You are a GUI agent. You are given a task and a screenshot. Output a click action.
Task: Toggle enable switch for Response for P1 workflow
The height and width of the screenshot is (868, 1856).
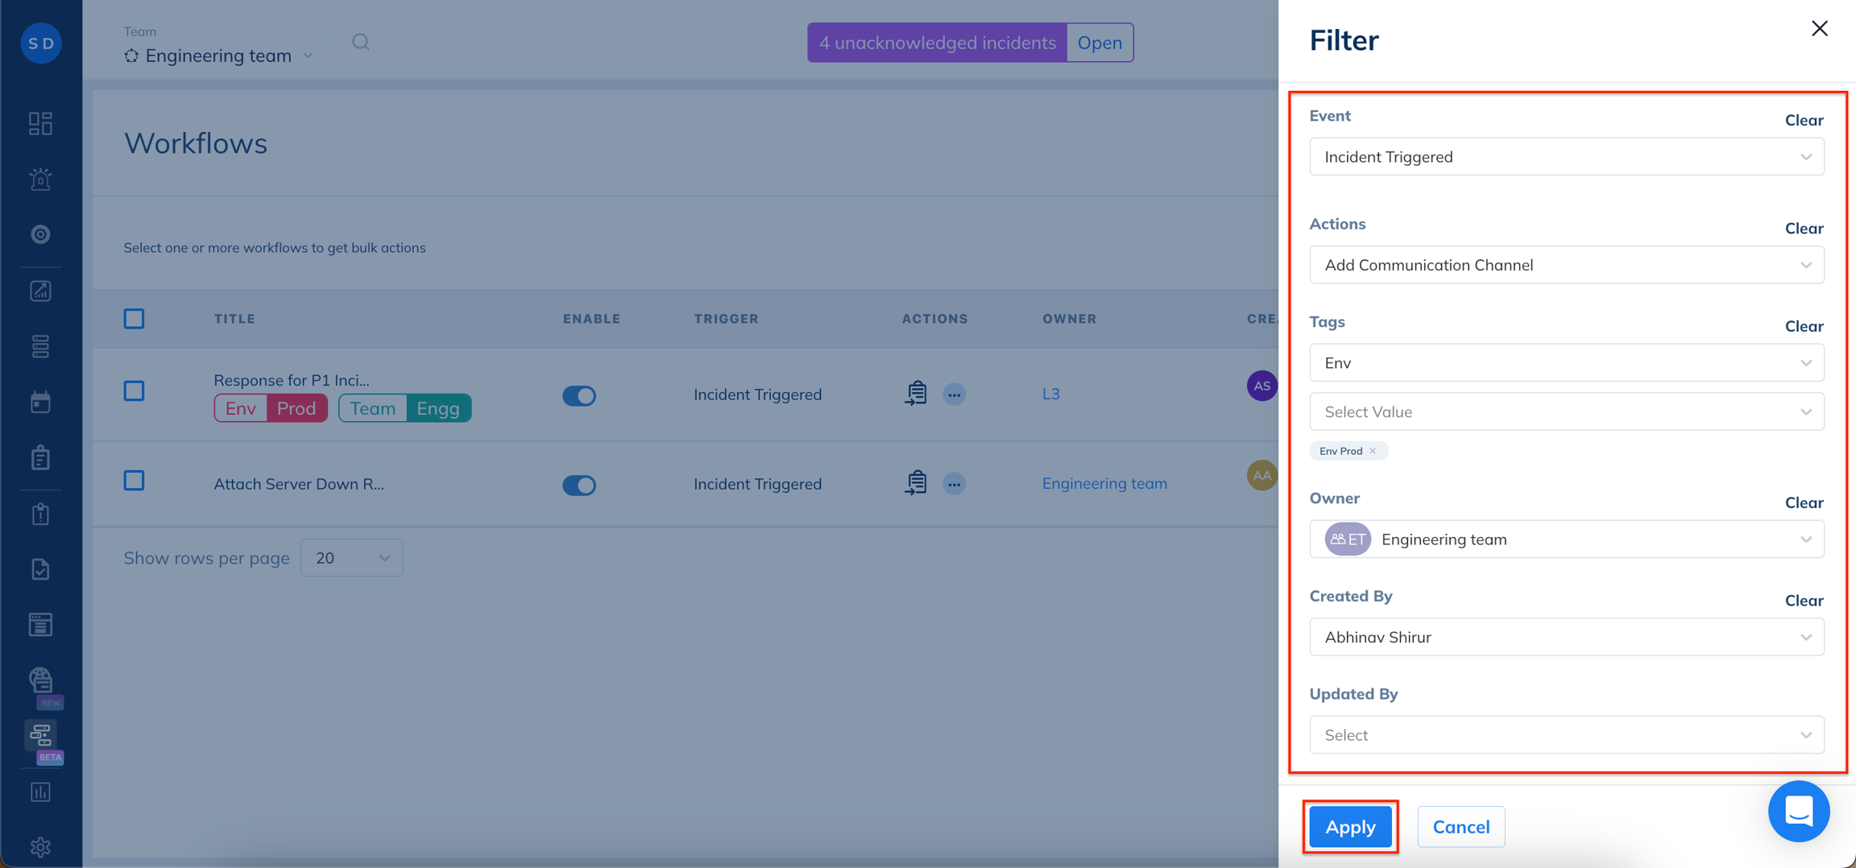579,395
